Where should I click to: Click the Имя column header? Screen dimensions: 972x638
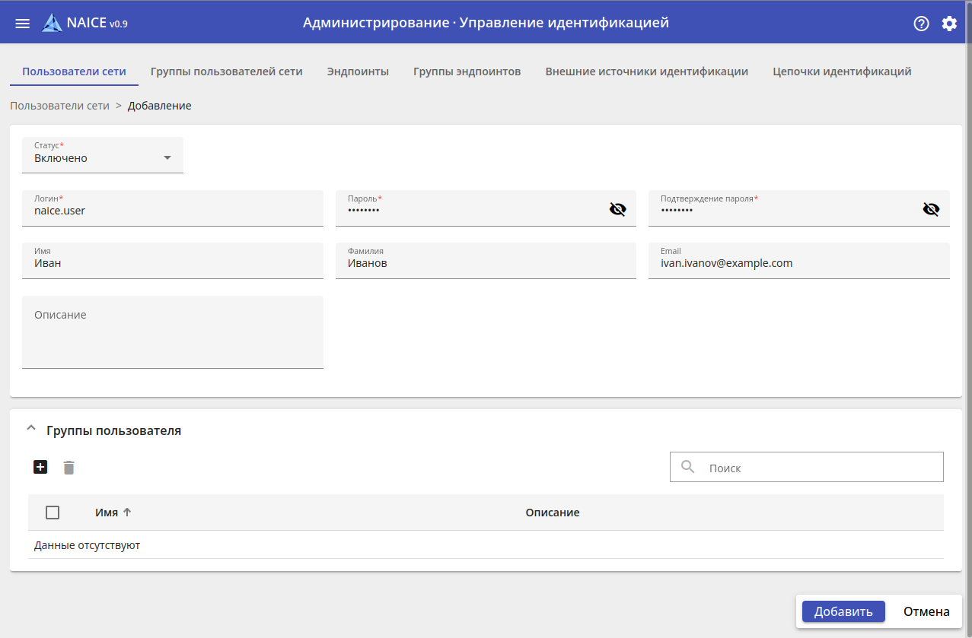click(x=107, y=513)
